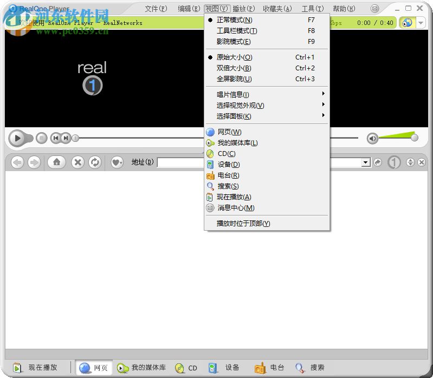Expand the Album Info (唱片信息) submenu
This screenshot has height=378, width=433.
click(x=267, y=94)
